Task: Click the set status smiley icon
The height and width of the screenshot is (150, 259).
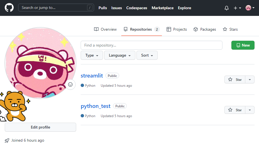Action: (70, 84)
